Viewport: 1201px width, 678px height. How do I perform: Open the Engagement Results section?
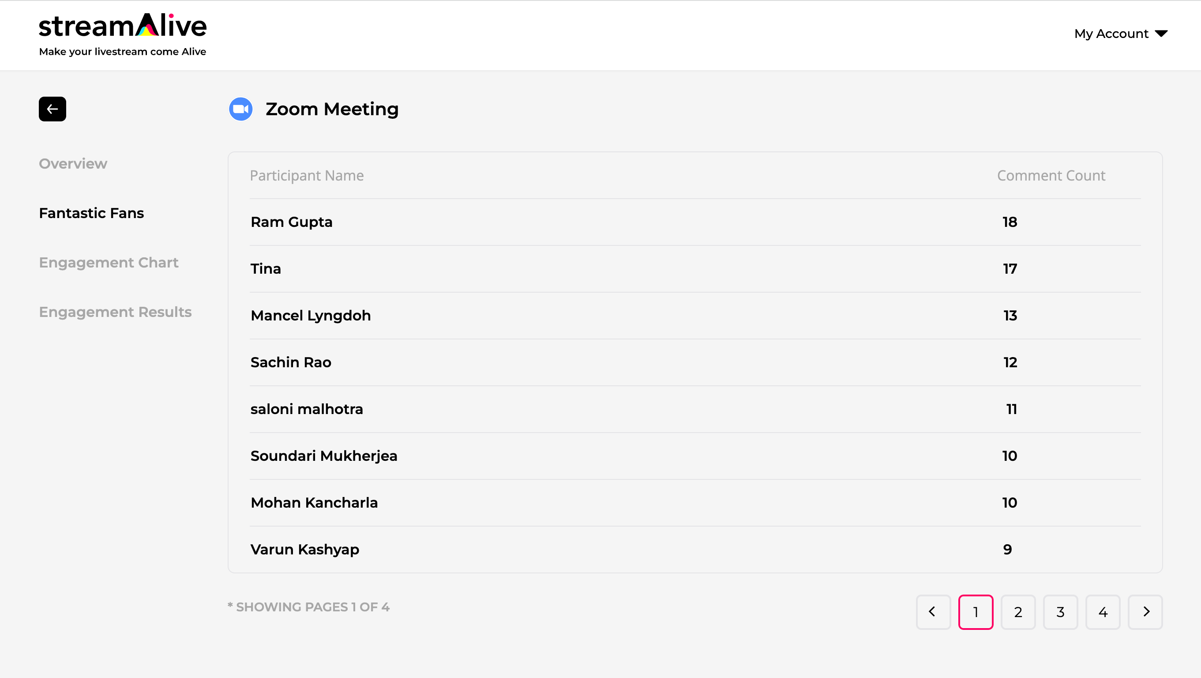pyautogui.click(x=115, y=312)
